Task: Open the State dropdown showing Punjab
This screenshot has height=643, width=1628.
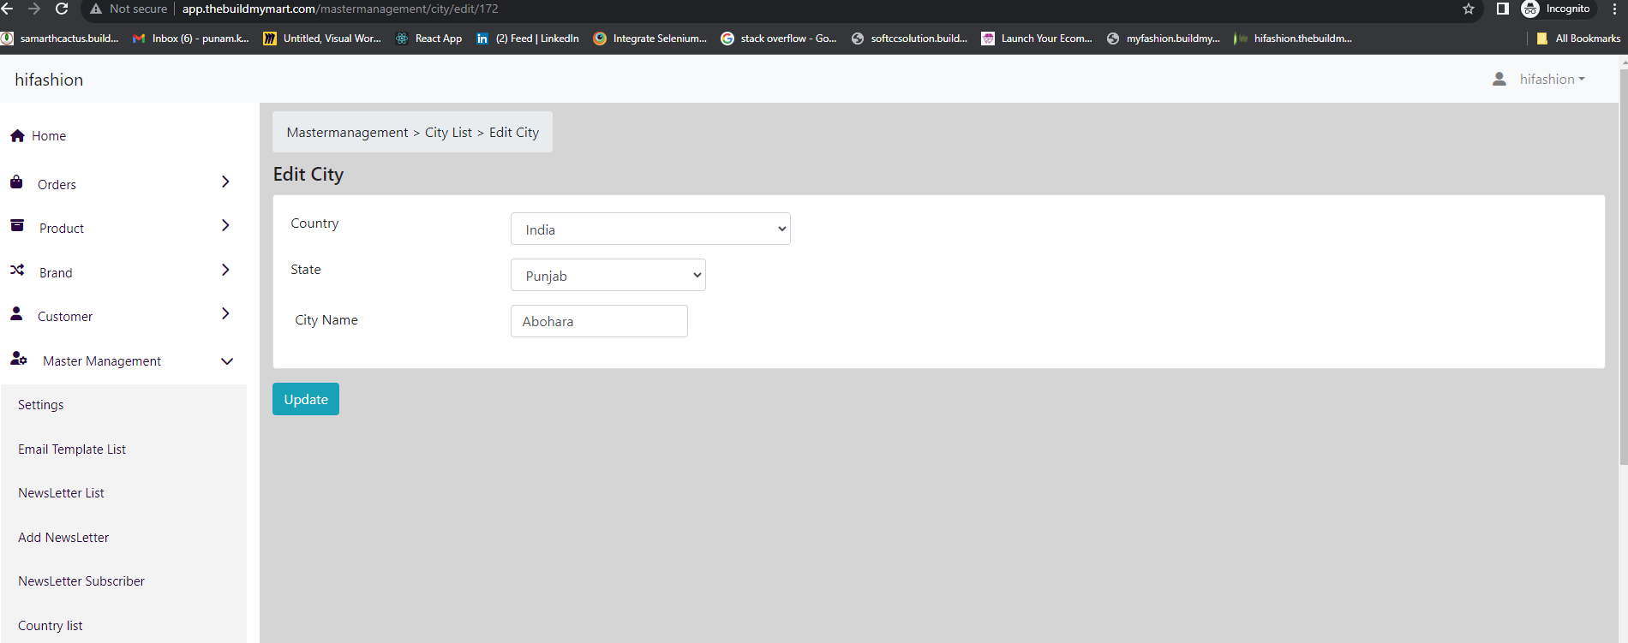Action: (x=608, y=275)
